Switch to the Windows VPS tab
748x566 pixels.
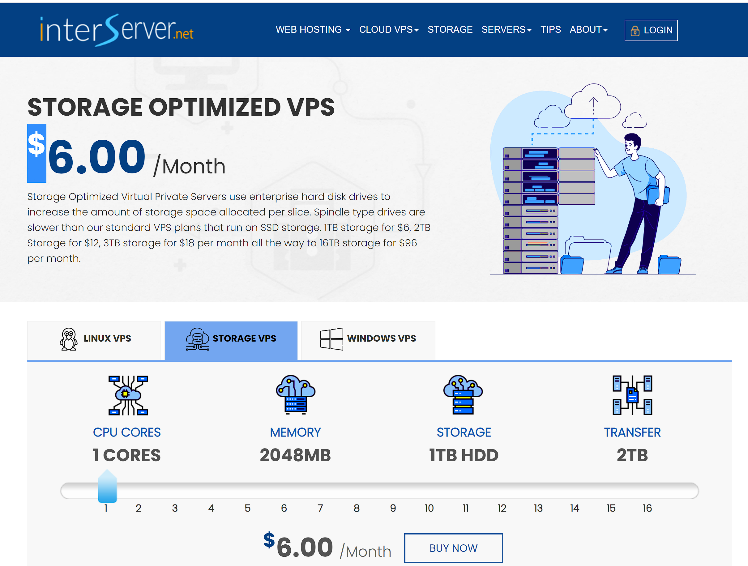(368, 338)
